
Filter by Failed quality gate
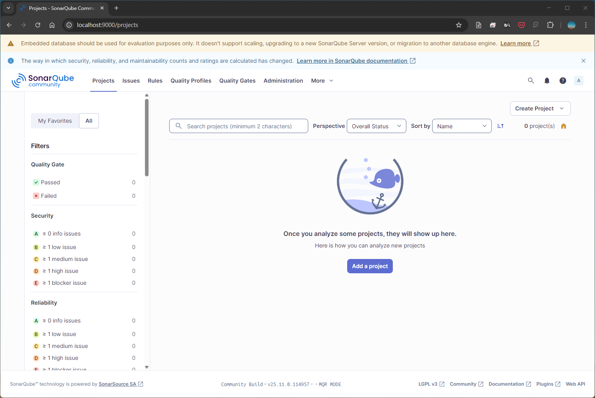click(48, 196)
